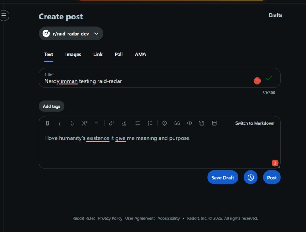Click the green title validation checkmark

269,78
